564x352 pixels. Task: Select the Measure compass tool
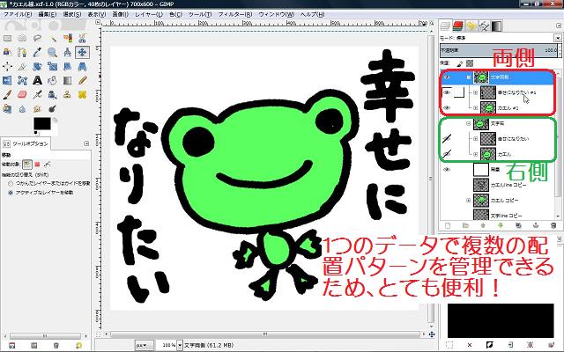point(67,53)
